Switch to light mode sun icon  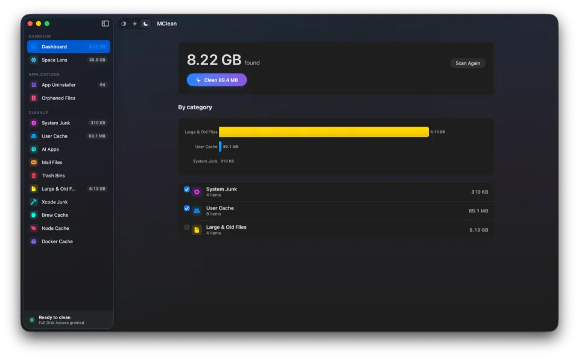(x=134, y=24)
